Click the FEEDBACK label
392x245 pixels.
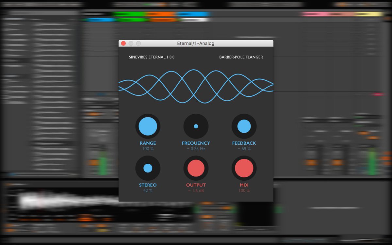244,143
